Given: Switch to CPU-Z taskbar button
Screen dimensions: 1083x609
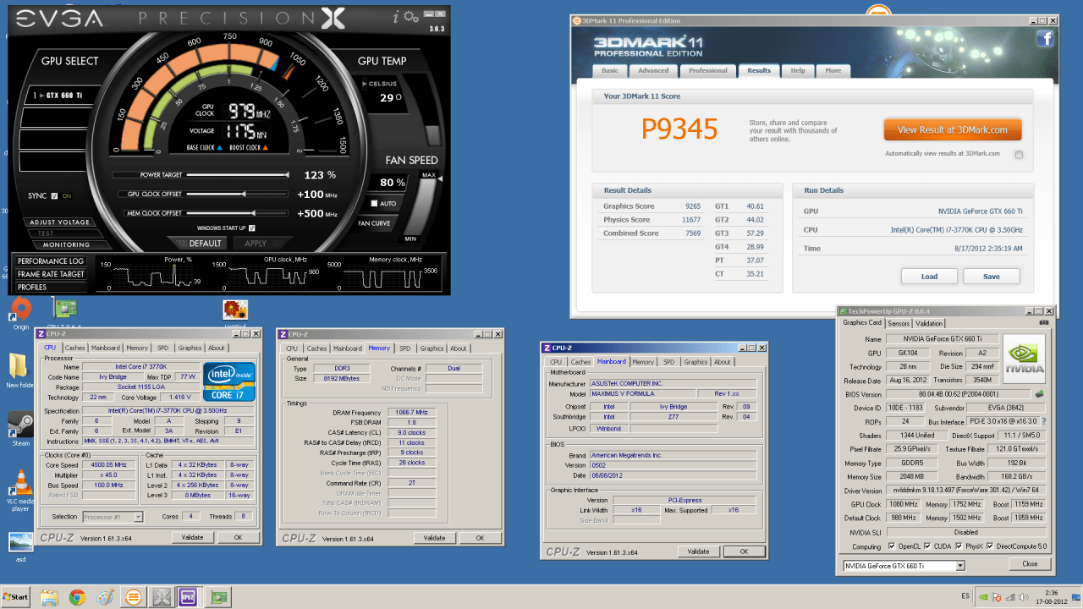Looking at the screenshot, I should tap(189, 597).
